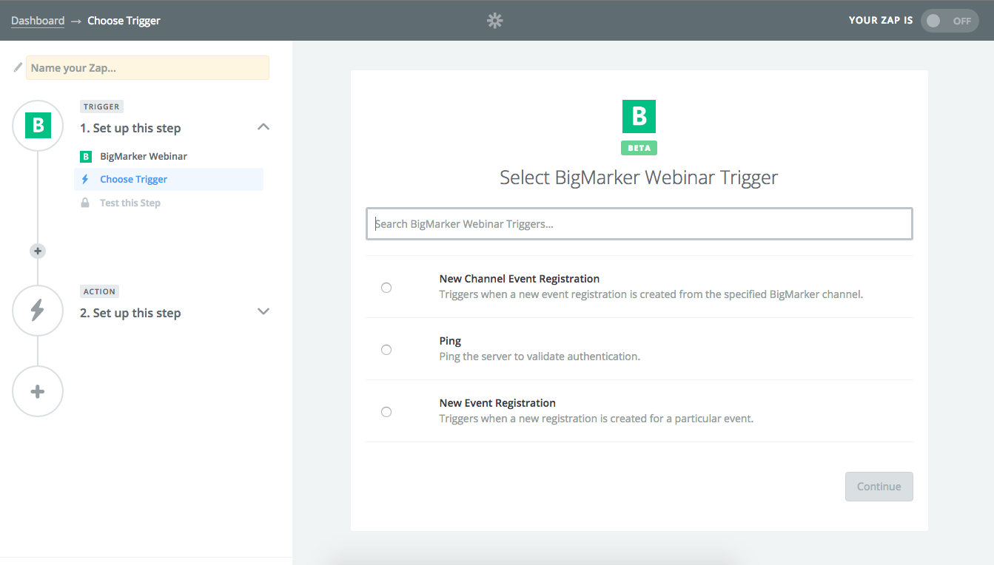
Task: Click the lightning bolt Choose Trigger icon
Action: pos(85,179)
